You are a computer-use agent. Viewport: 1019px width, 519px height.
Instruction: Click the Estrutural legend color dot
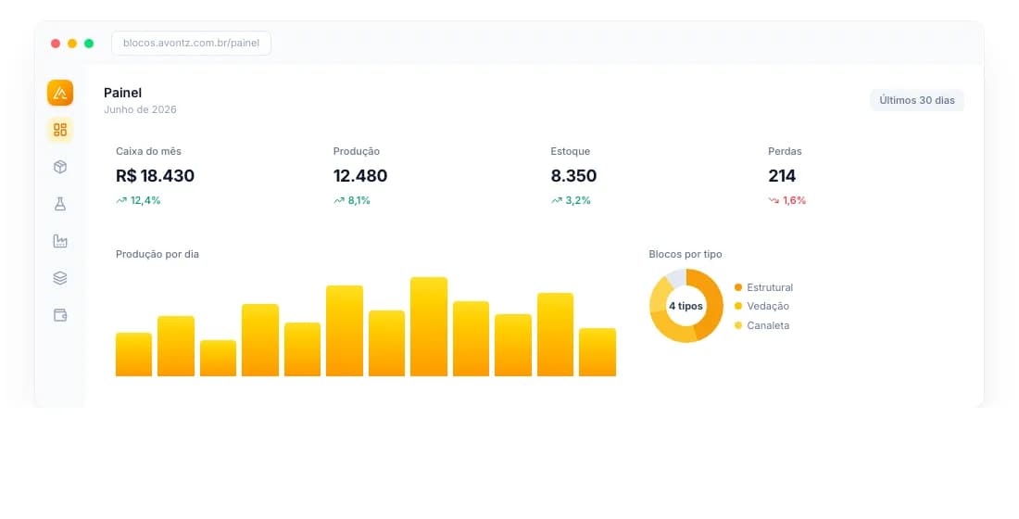click(x=738, y=287)
